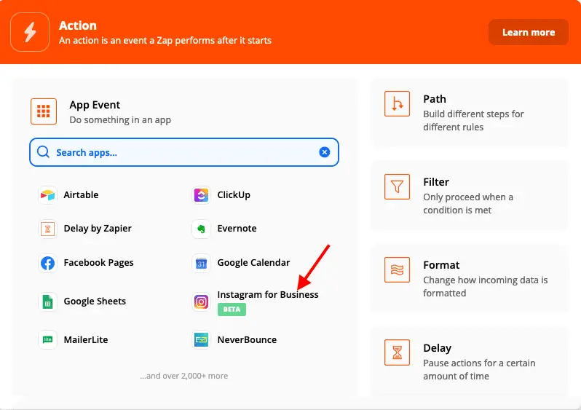Image resolution: width=581 pixels, height=410 pixels.
Task: Select the Google Sheets label
Action: click(95, 301)
